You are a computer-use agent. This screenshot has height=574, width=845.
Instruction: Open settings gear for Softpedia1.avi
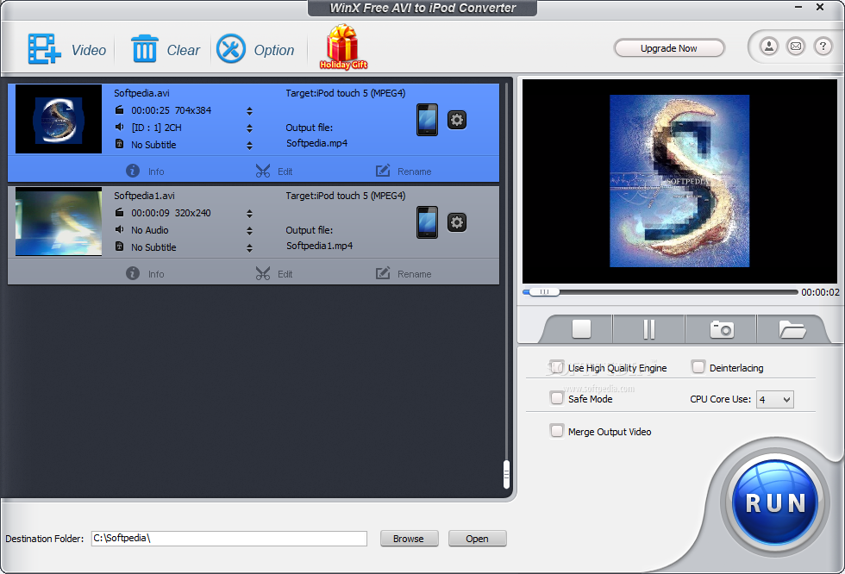point(457,222)
